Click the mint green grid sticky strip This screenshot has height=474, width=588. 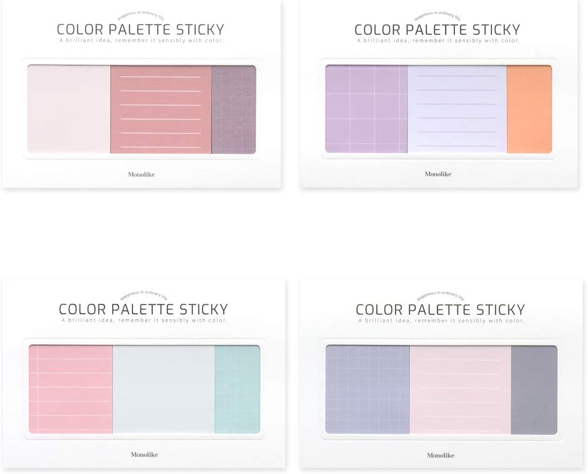237,390
